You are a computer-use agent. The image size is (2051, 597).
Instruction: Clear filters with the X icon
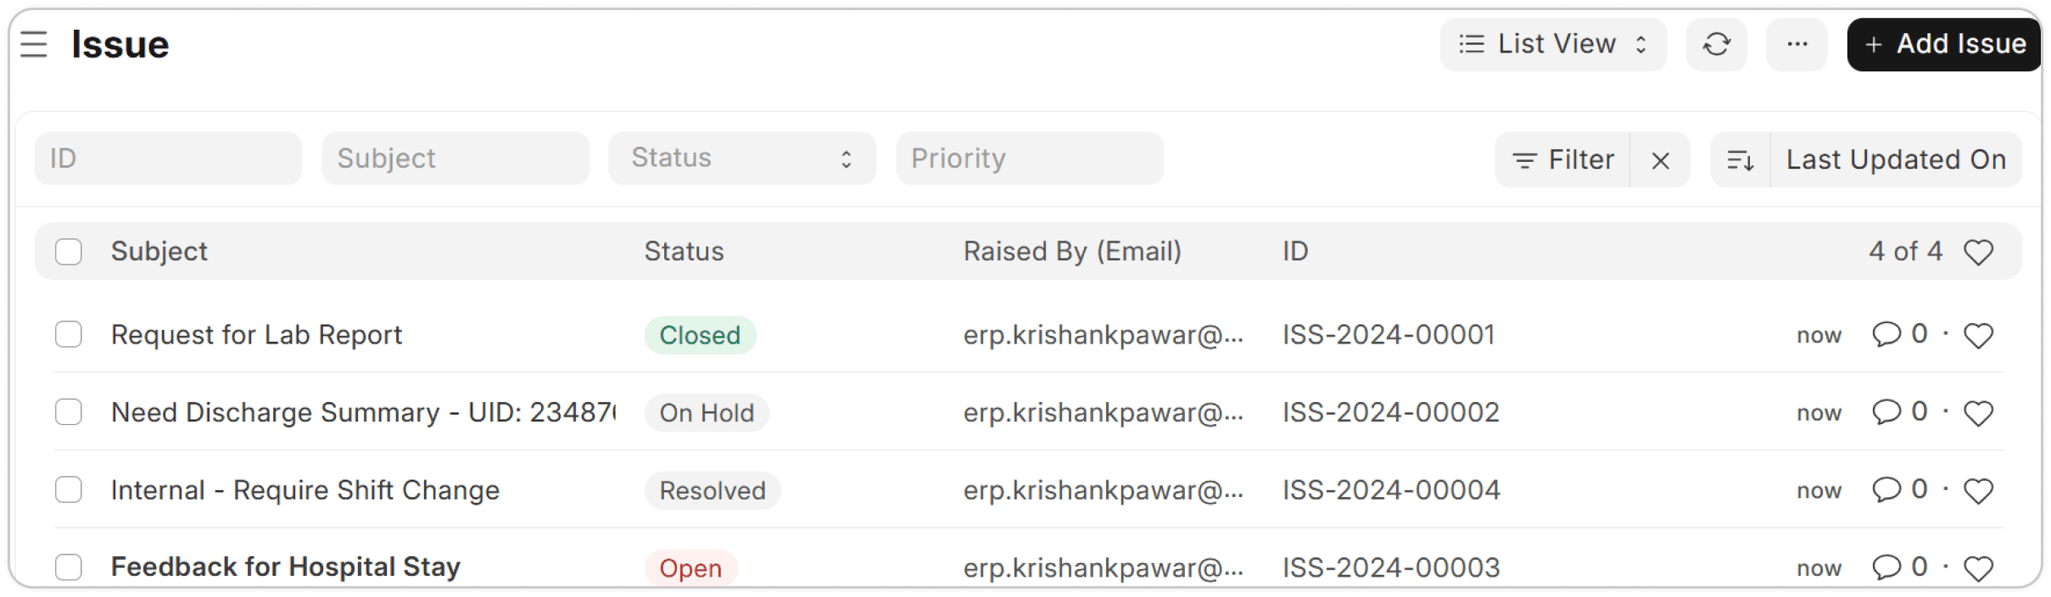point(1660,159)
